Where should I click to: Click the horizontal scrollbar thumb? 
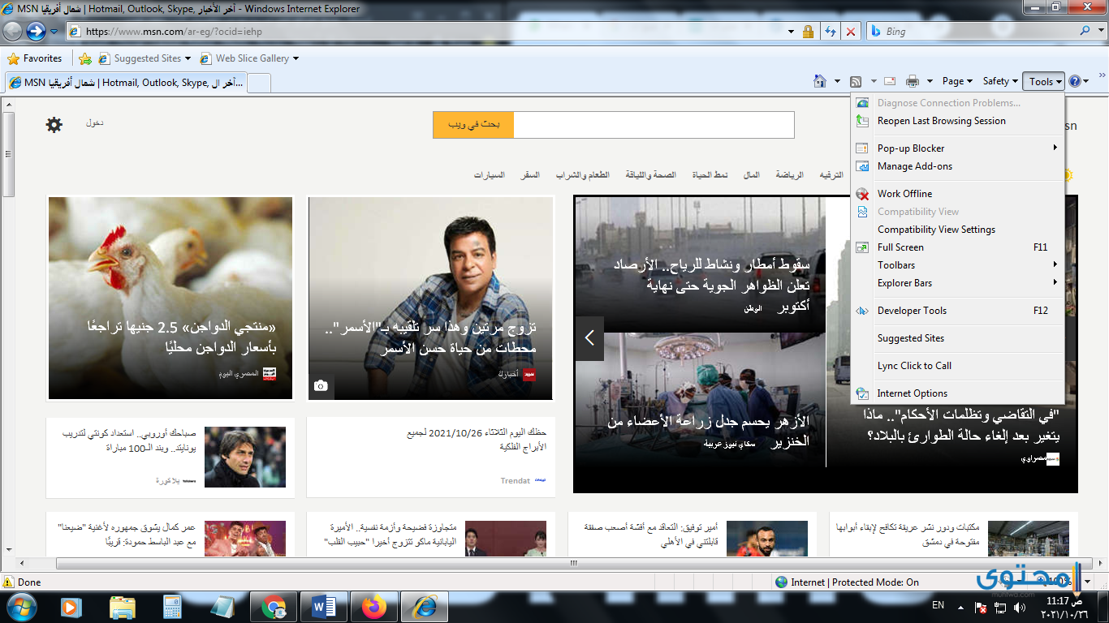point(573,563)
